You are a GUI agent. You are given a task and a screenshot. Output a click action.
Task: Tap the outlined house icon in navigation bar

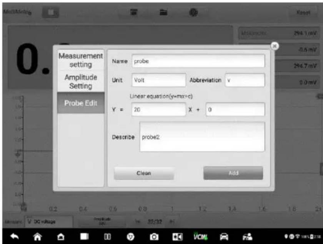pyautogui.click(x=61, y=237)
